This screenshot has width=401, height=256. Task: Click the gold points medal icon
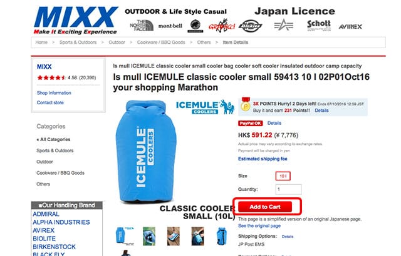pos(246,104)
